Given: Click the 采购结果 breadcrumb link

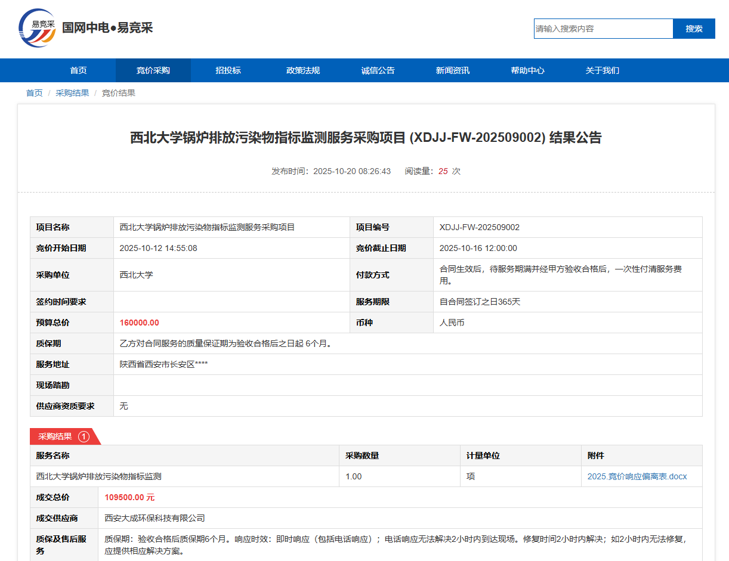Looking at the screenshot, I should 72,93.
